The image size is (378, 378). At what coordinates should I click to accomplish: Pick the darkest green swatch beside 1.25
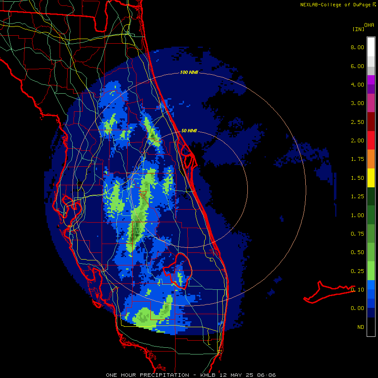pos(371,196)
